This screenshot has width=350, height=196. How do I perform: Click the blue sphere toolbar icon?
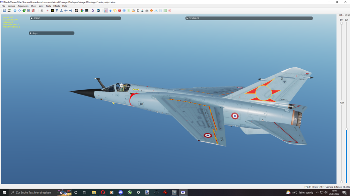(15, 10)
